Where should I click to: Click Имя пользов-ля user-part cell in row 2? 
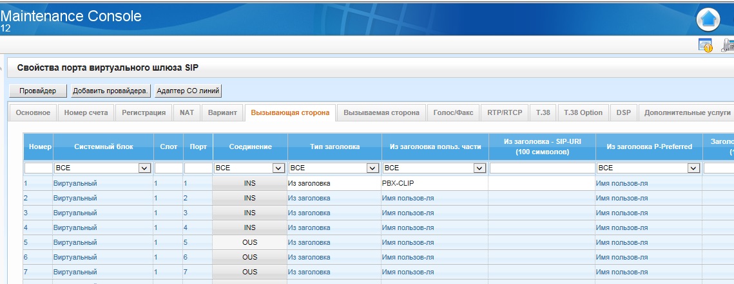click(x=434, y=198)
